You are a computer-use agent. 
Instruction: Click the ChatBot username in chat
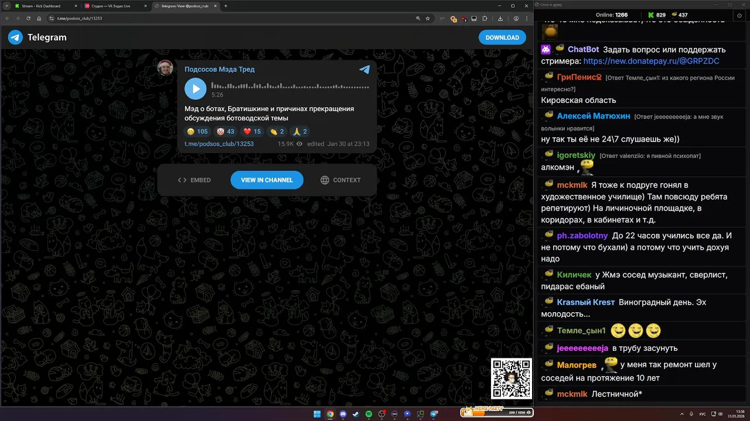coord(583,50)
